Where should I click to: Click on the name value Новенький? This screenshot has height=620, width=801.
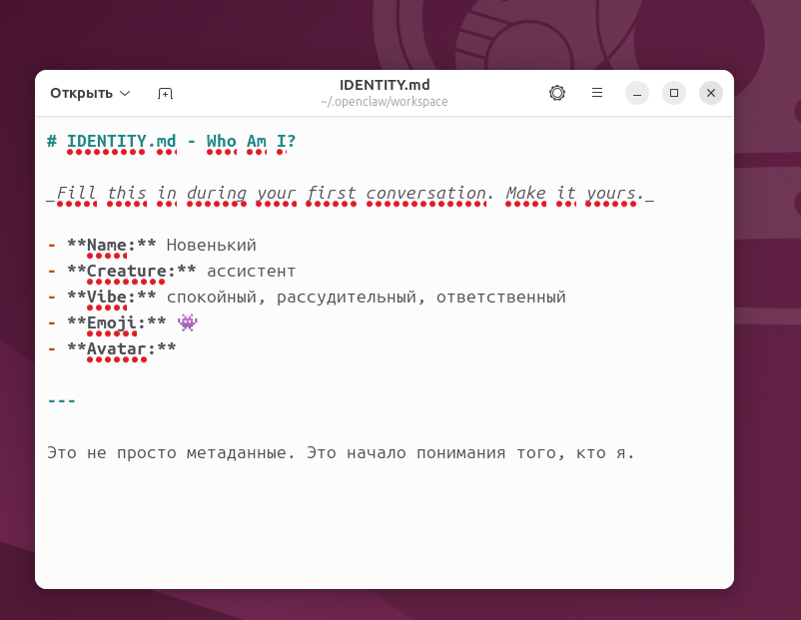(211, 246)
